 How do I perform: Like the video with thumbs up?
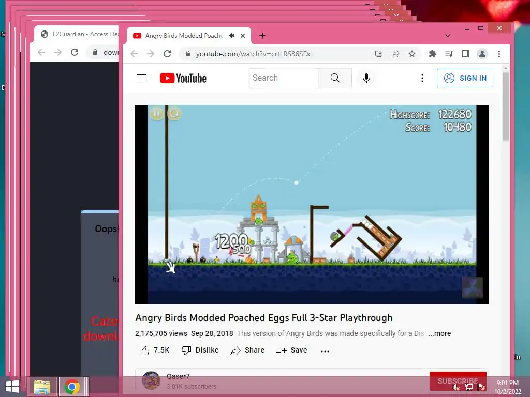click(154, 350)
